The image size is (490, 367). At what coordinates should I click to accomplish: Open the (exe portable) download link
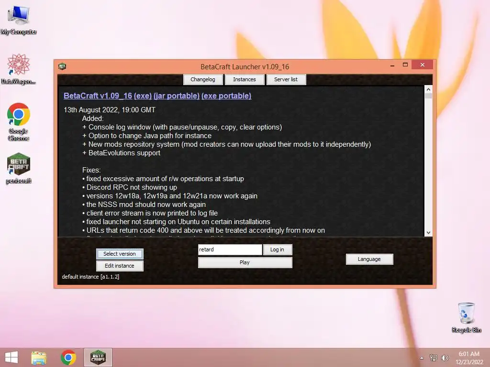226,96
